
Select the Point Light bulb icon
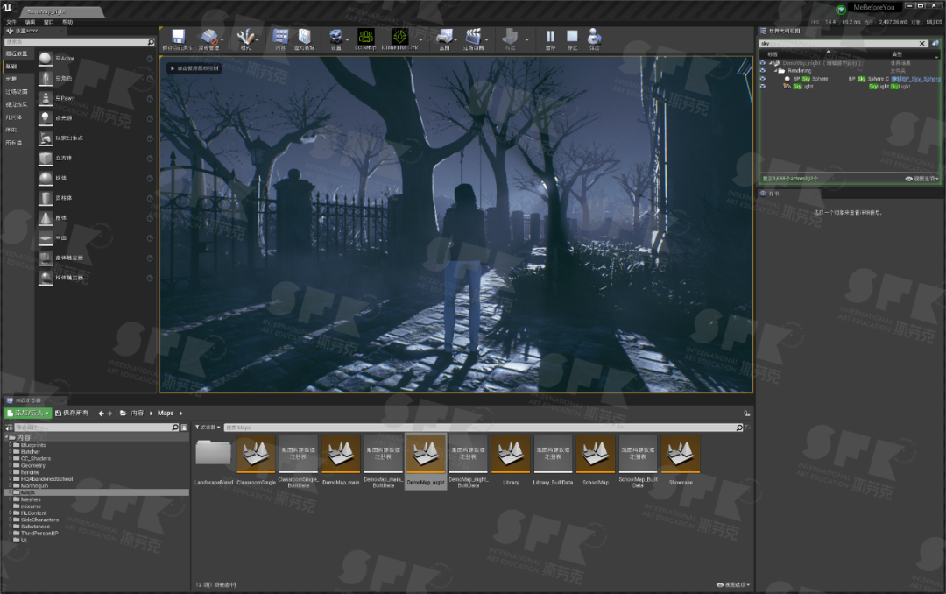[x=46, y=117]
